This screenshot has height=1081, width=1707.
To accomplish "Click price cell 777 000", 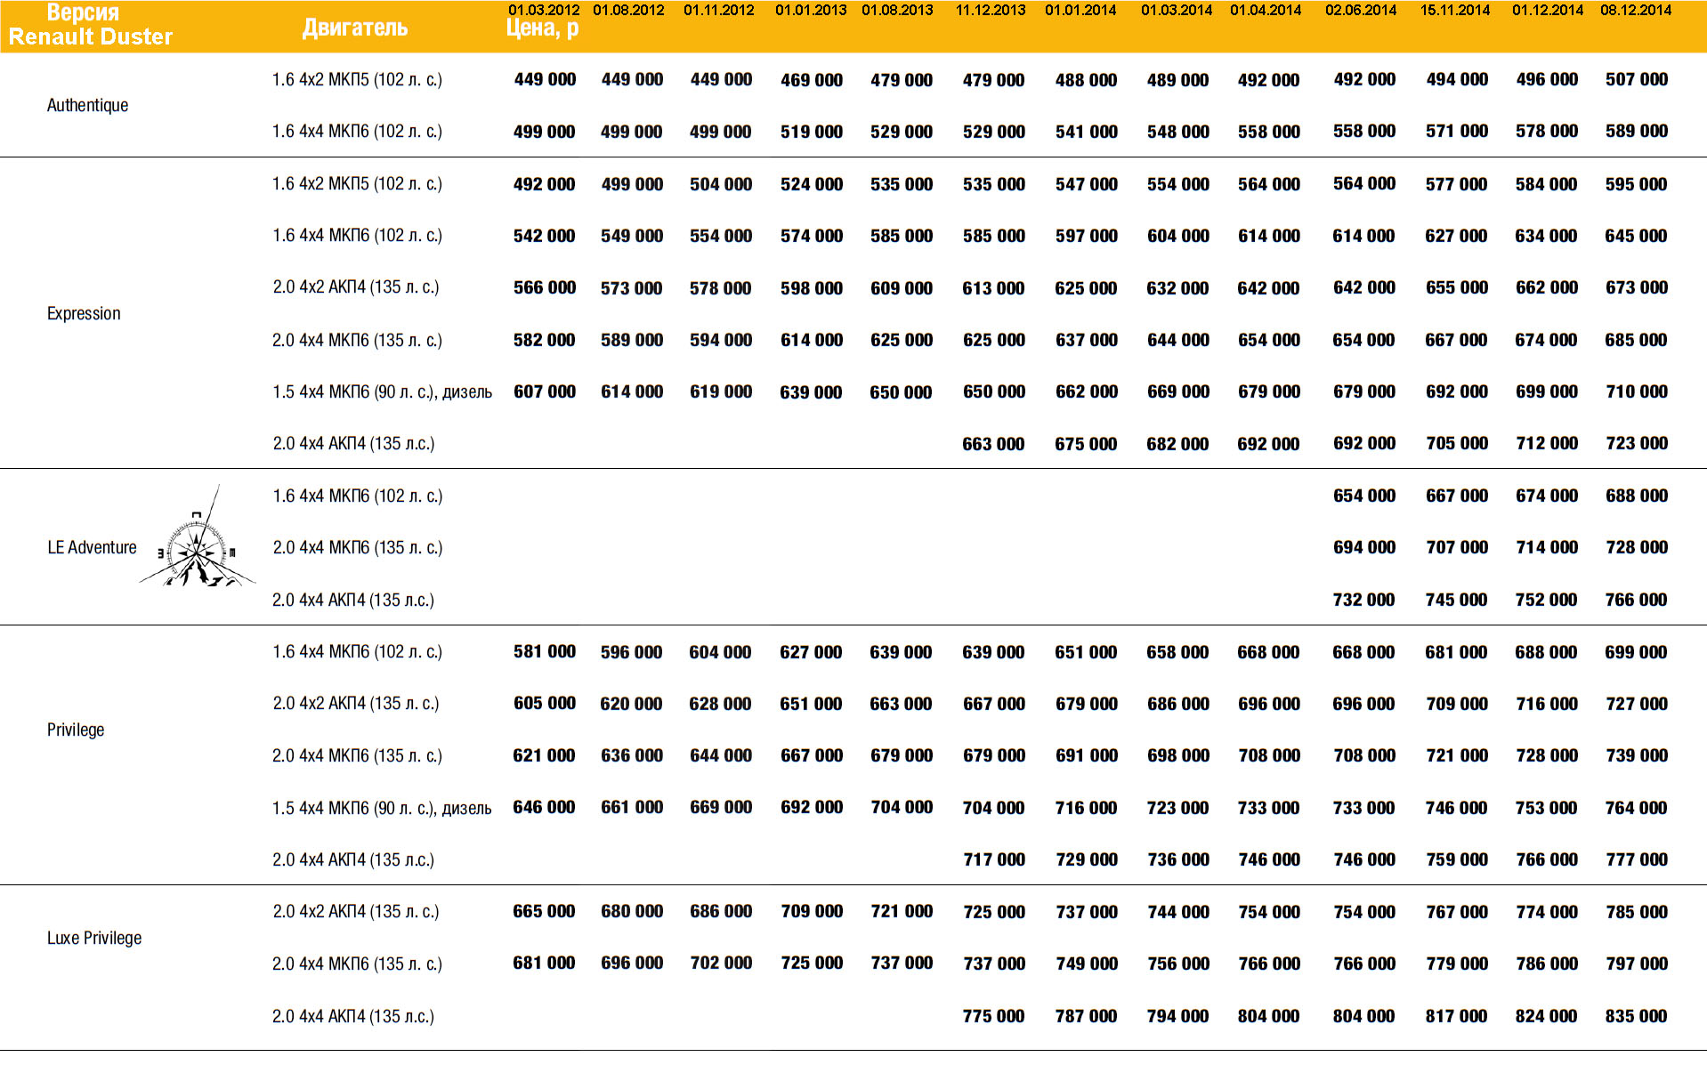I will tap(1637, 859).
